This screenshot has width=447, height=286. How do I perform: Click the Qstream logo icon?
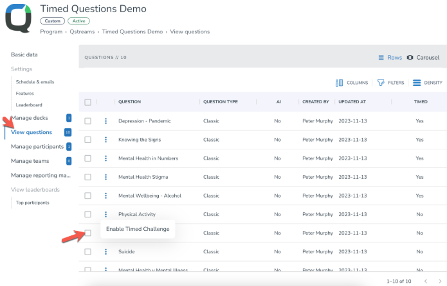click(x=18, y=18)
